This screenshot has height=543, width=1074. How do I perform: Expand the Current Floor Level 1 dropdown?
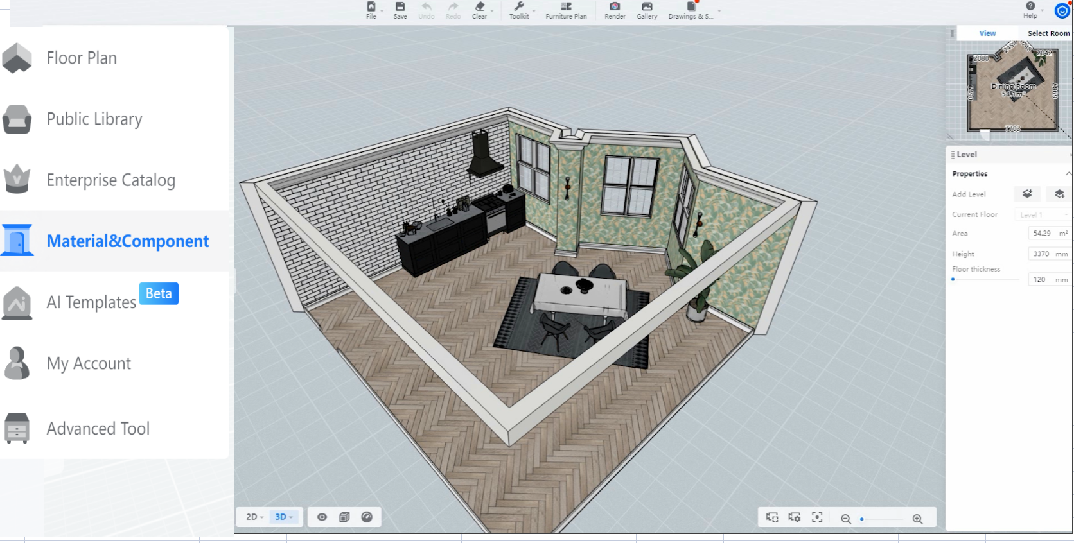click(1043, 214)
